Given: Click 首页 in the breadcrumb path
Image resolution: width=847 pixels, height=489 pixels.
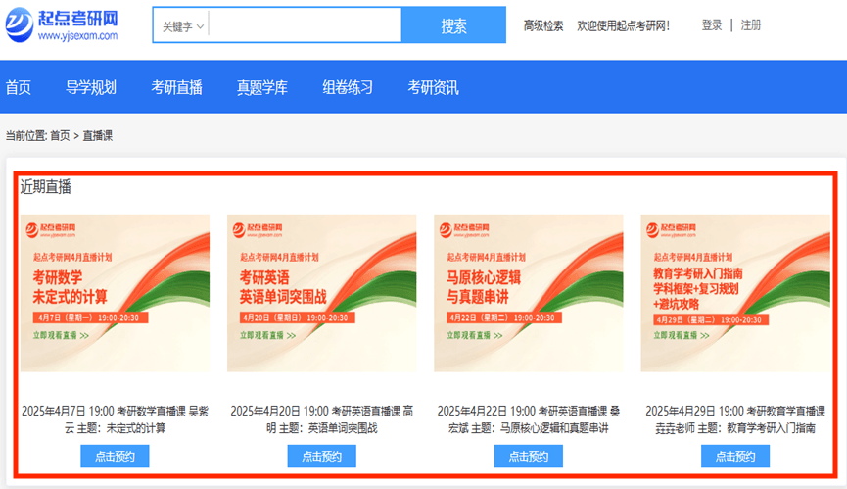Looking at the screenshot, I should [60, 136].
